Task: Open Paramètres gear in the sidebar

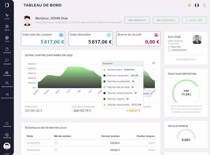Action: pos(7,136)
